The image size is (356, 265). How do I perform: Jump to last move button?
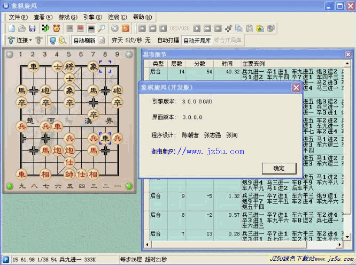click(x=218, y=28)
